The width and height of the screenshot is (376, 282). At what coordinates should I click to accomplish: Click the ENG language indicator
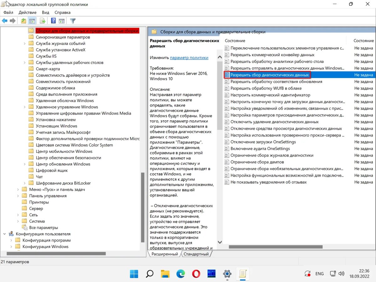coord(320,274)
